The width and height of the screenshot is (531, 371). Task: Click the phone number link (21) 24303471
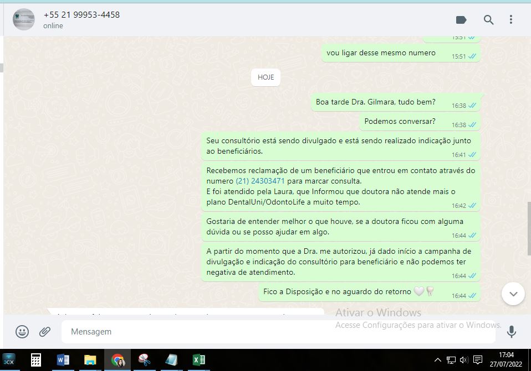260,181
